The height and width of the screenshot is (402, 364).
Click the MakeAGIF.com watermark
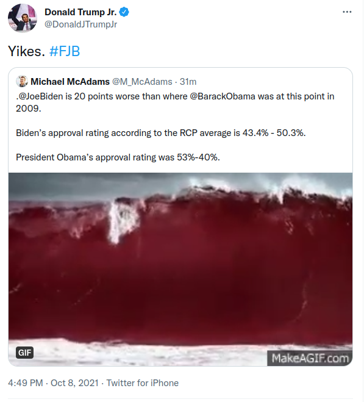(310, 358)
